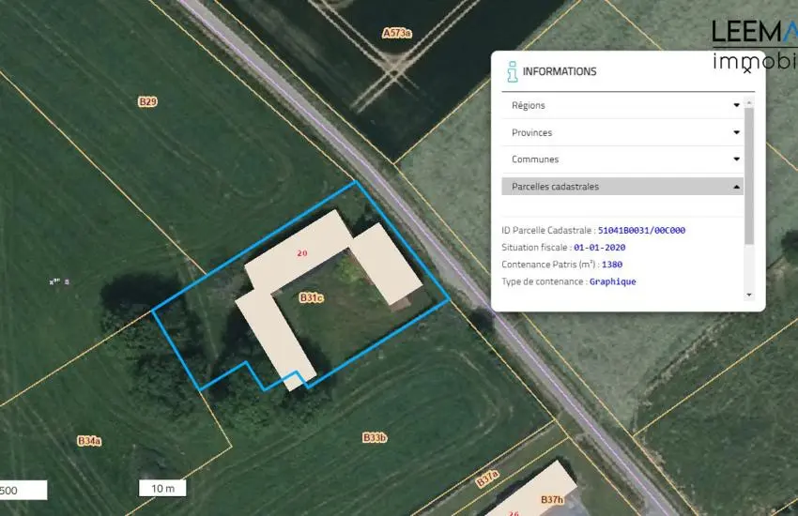Close the Informations panel
Image resolution: width=798 pixels, height=516 pixels.
[746, 68]
